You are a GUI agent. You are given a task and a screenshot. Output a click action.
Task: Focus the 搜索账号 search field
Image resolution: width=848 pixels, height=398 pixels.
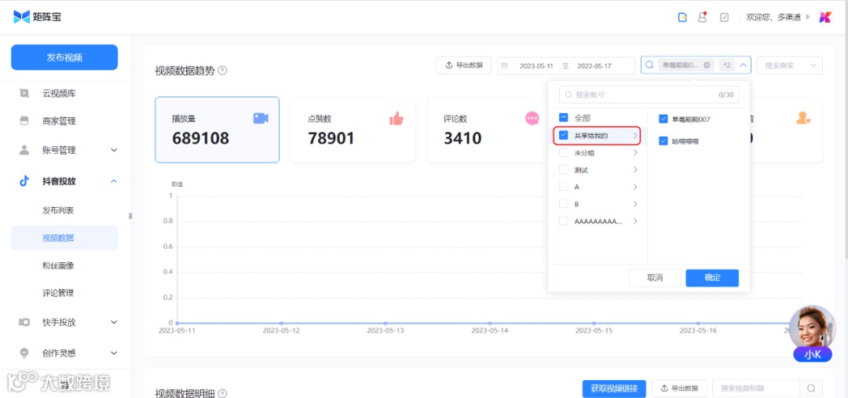click(x=649, y=95)
